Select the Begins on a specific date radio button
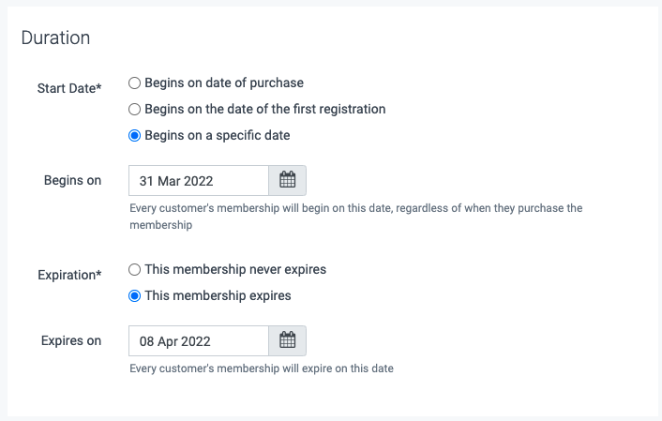This screenshot has height=421, width=662. pyautogui.click(x=134, y=136)
